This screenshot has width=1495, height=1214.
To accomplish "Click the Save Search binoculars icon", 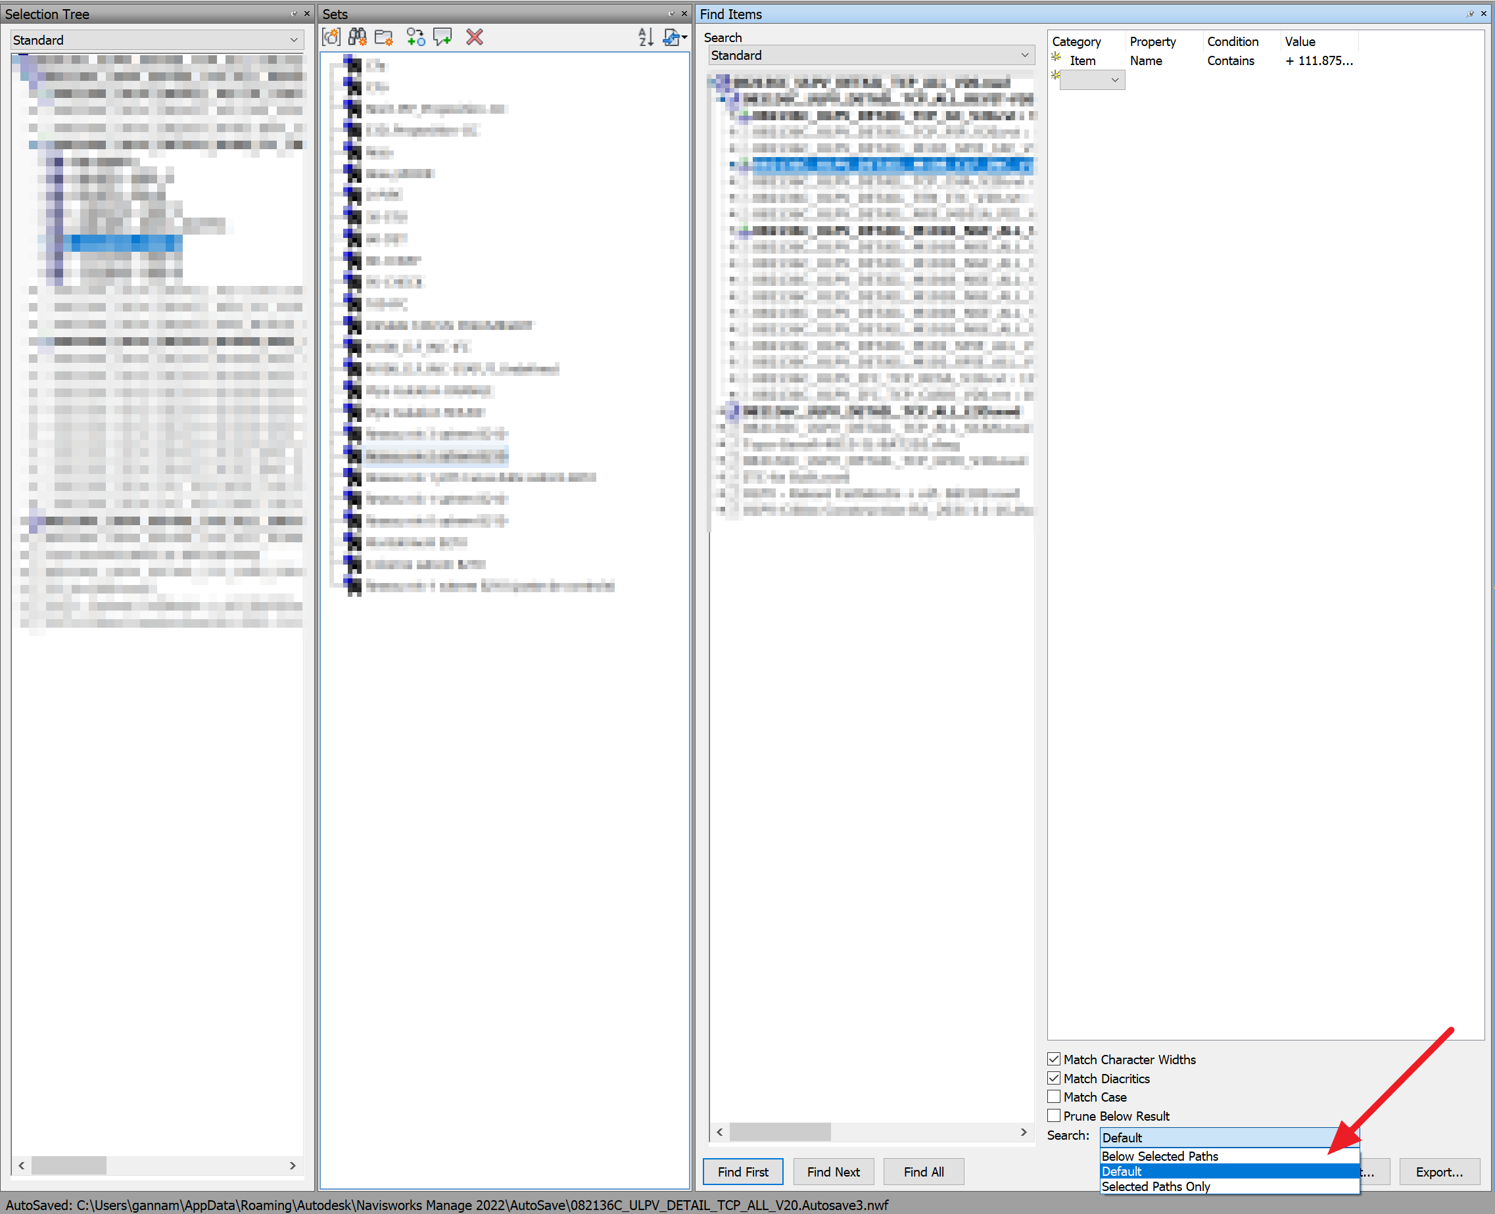I will [358, 37].
